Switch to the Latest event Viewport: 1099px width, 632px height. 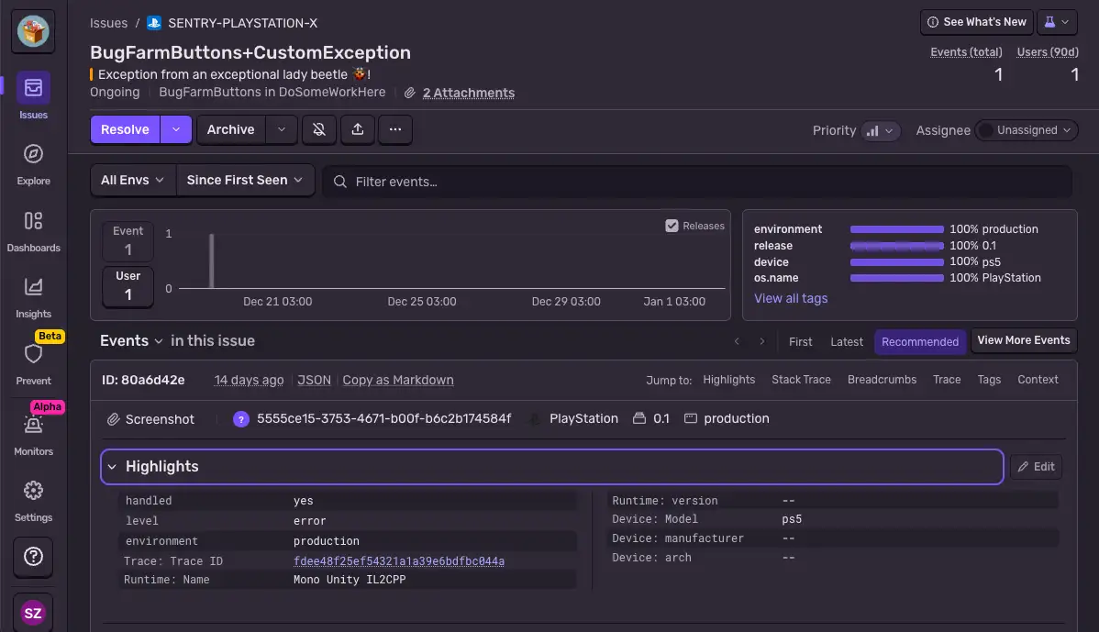[x=846, y=341]
